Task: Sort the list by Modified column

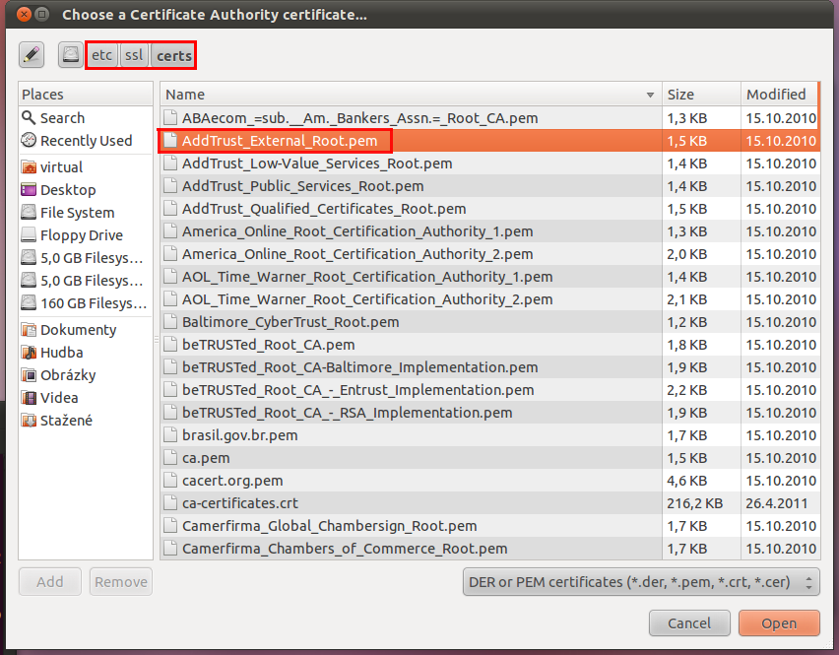Action: pyautogui.click(x=777, y=95)
